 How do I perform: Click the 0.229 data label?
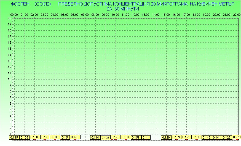(x=237, y=137)
